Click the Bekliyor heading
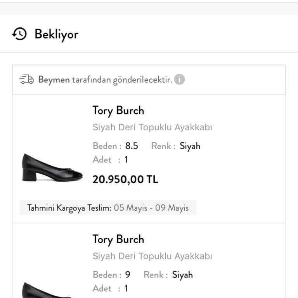The image size is (298, 298). tap(56, 35)
